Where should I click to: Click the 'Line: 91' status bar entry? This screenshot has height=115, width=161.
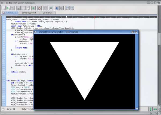coord(11,109)
